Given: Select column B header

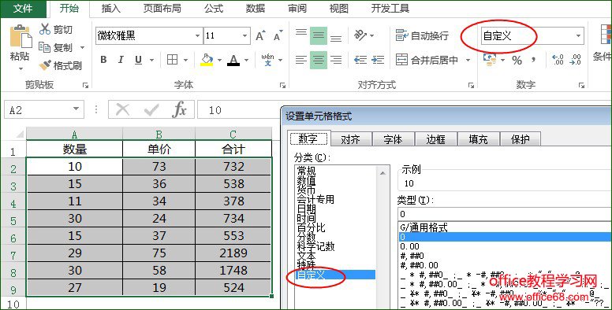Looking at the screenshot, I should coord(159,135).
